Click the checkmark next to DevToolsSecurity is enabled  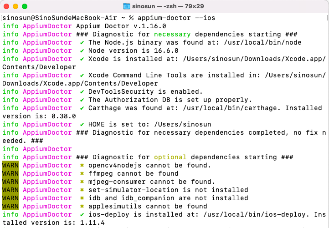82,91
